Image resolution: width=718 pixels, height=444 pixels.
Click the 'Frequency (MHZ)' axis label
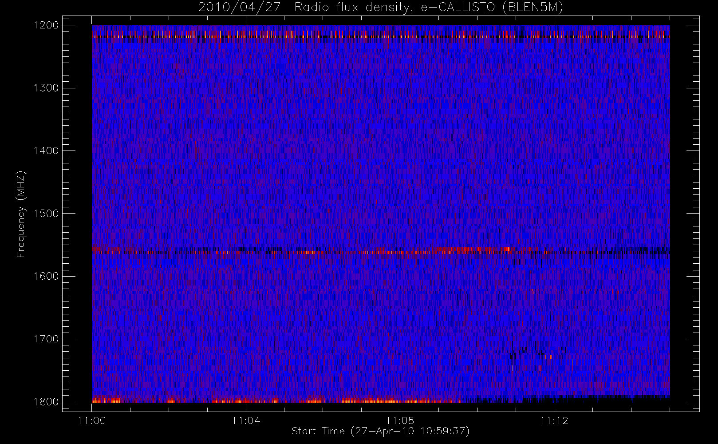click(21, 214)
